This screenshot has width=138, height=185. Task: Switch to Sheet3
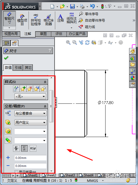pos(68,175)
